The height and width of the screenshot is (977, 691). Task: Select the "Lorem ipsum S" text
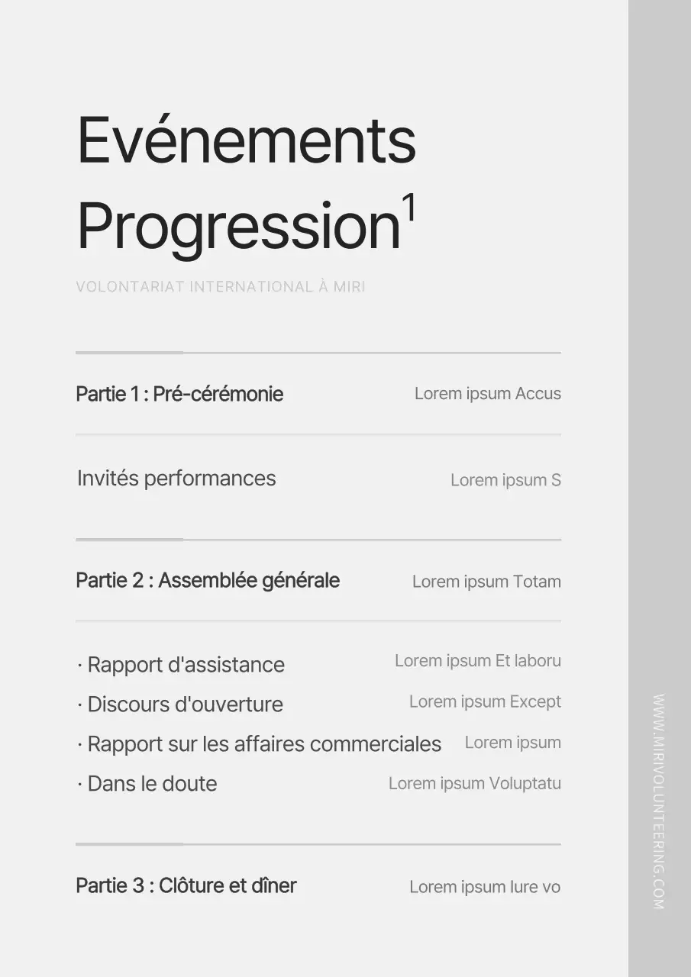pos(505,480)
